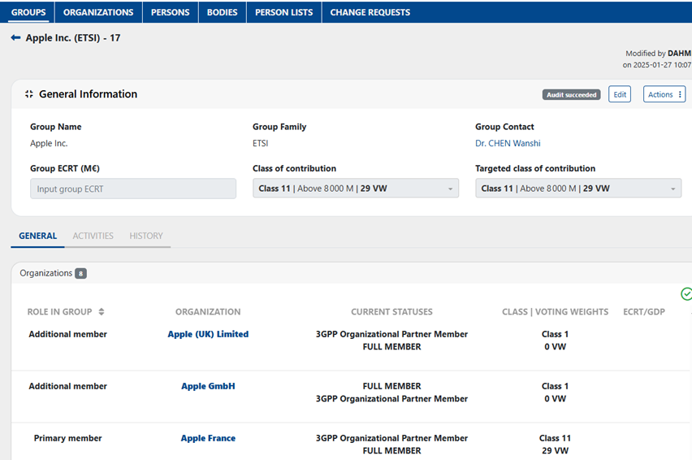
Task: Expand Targeted class of contribution dropdown
Action: click(x=577, y=189)
